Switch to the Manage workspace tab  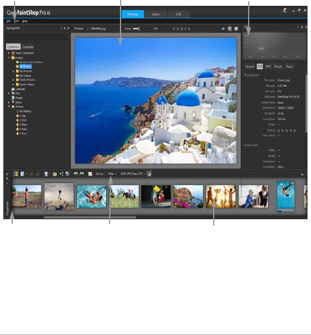click(x=133, y=14)
